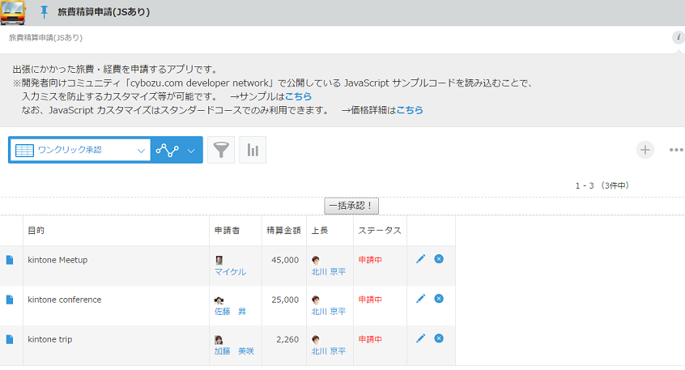Click the bus app icon
685x370 pixels.
point(13,12)
